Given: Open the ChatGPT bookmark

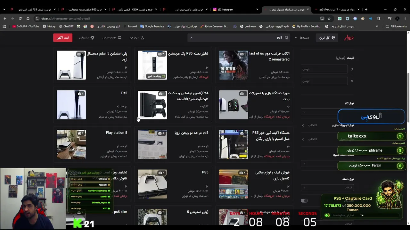Looking at the screenshot, I should click(x=66, y=27).
